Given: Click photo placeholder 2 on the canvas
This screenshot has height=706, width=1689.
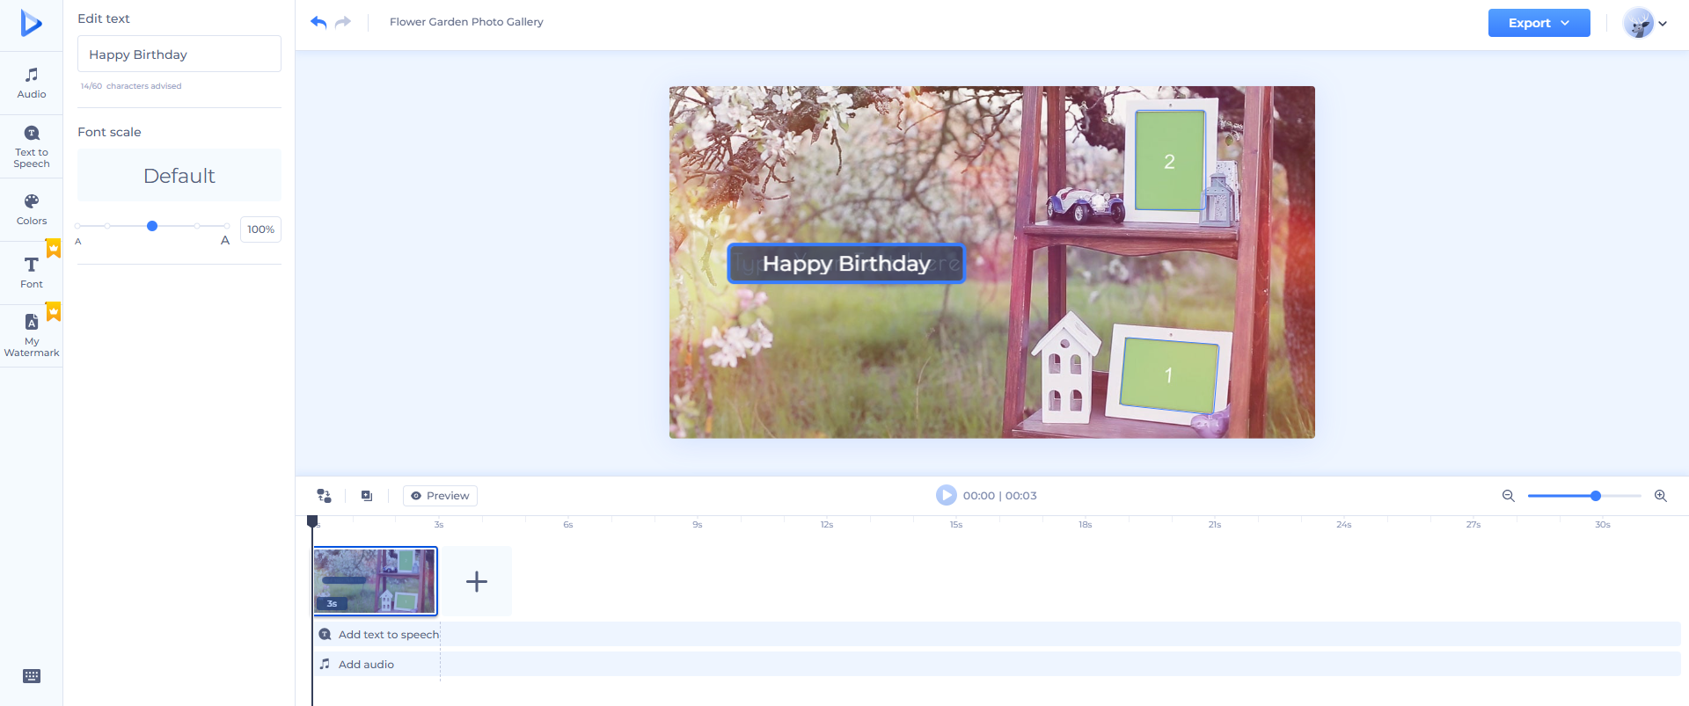Looking at the screenshot, I should point(1170,161).
